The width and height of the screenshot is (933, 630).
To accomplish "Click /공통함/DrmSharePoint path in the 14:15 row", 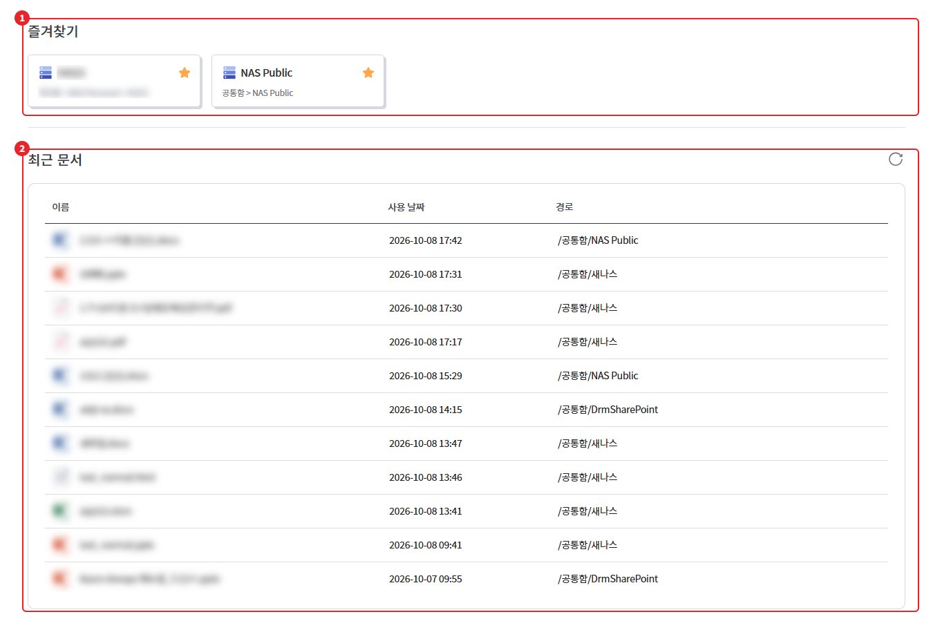I will point(608,410).
